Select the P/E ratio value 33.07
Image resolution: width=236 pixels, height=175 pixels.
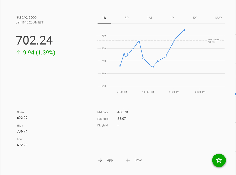(122, 119)
